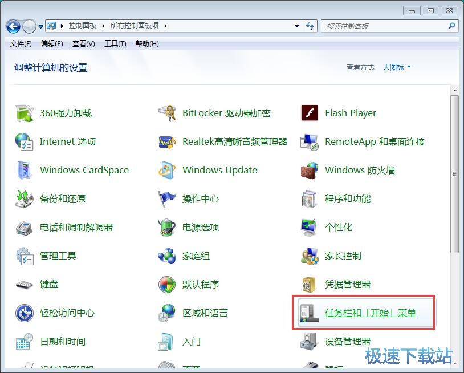Expand the address bar history dropdown
Viewport: 464px width, 373px height.
(297, 26)
